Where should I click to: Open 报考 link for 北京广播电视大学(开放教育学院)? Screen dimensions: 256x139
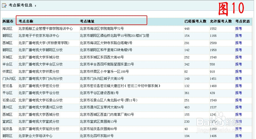[238, 43]
